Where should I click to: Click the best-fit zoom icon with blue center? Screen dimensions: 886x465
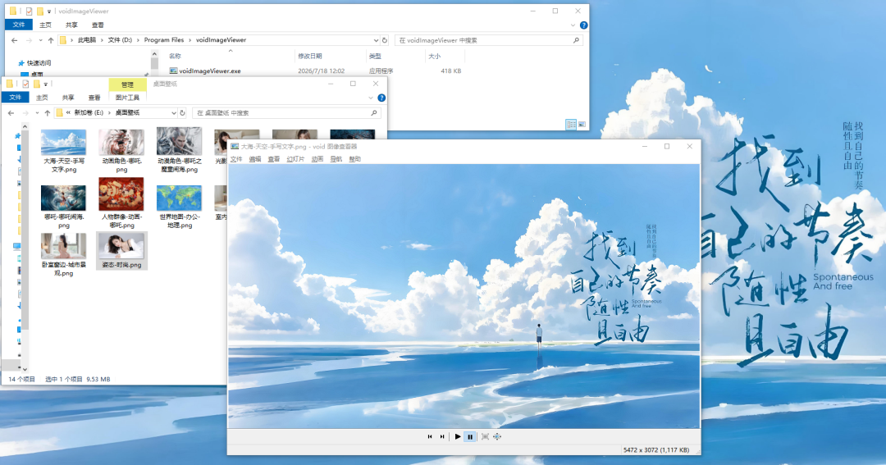[x=497, y=437]
